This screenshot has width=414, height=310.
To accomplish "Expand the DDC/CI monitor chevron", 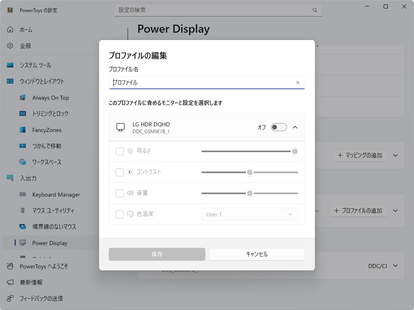I will tap(395, 266).
